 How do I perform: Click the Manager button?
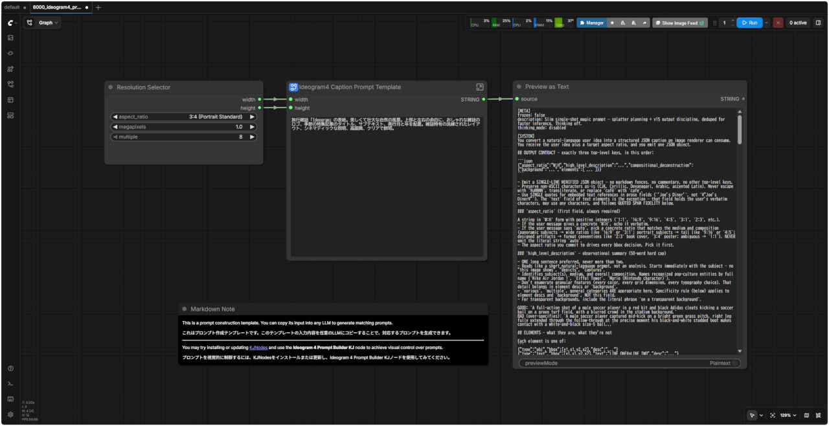(x=591, y=23)
